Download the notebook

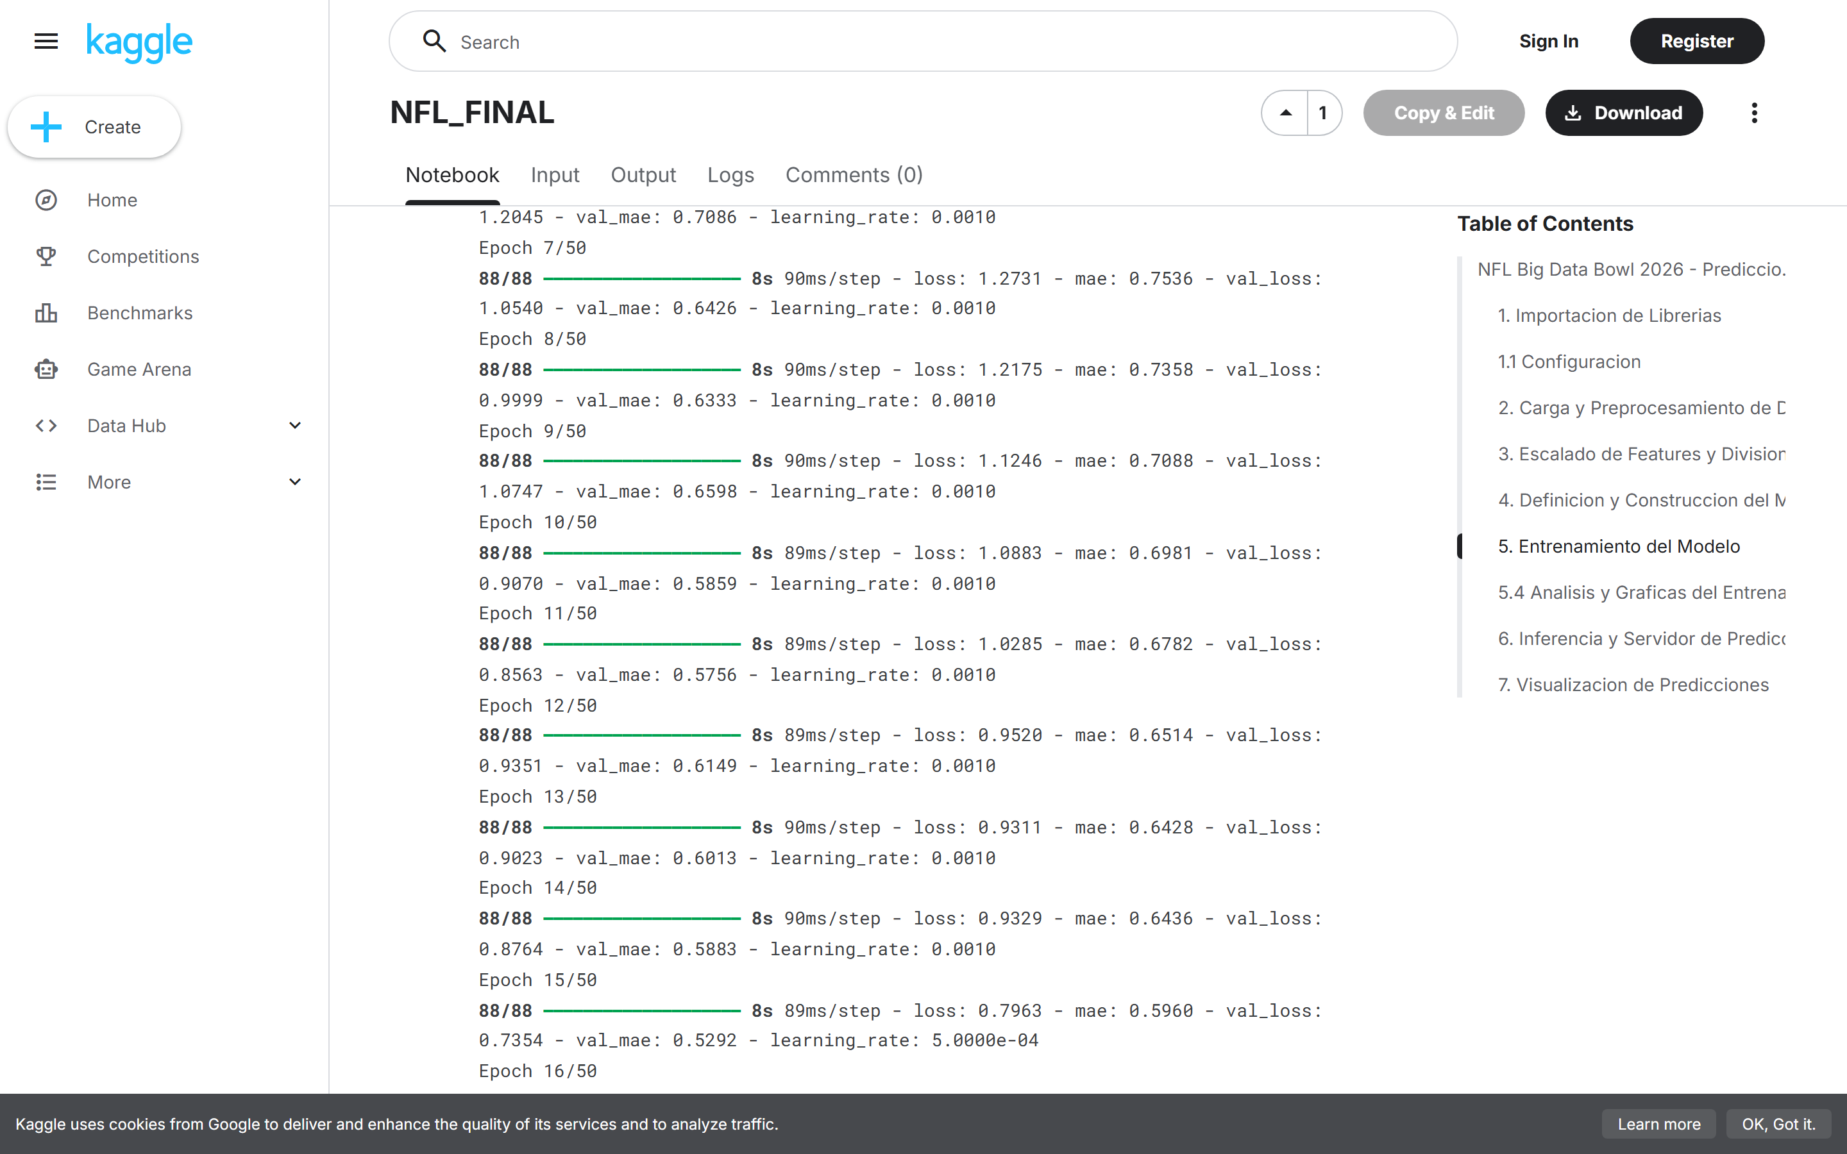[x=1624, y=113]
